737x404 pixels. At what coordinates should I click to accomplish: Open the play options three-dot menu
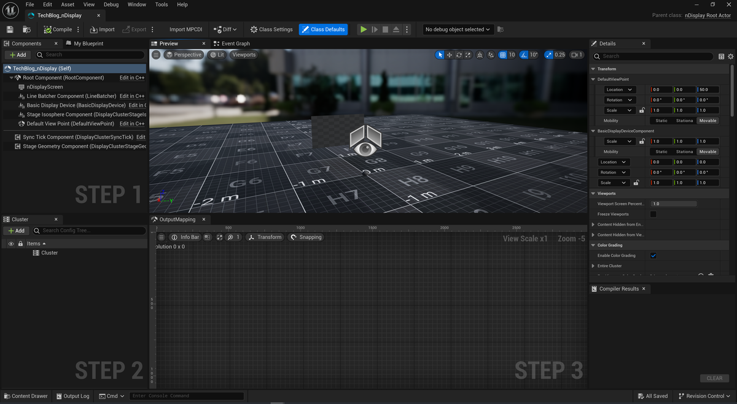pyautogui.click(x=407, y=29)
